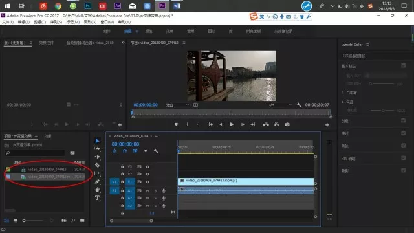Adjust Lumetri saturation slider

pyautogui.click(x=383, y=111)
